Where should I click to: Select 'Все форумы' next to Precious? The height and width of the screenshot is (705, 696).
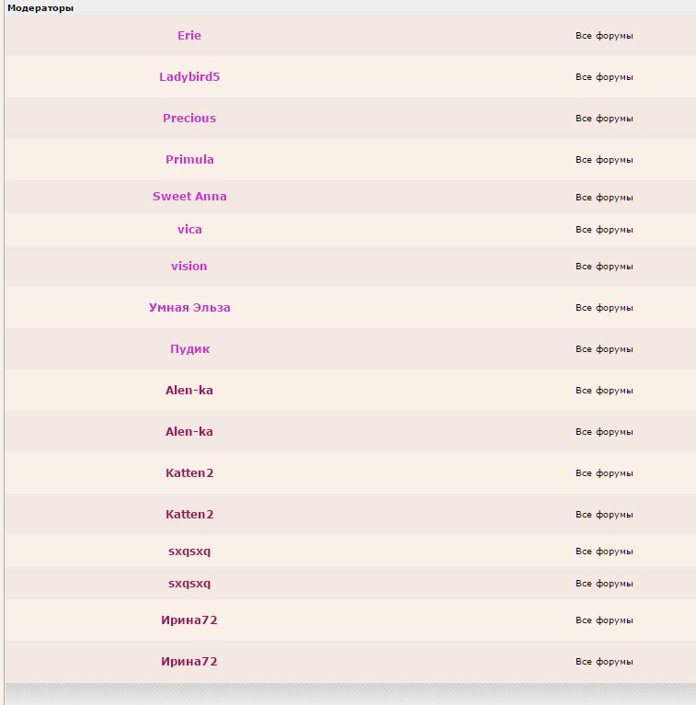point(604,119)
